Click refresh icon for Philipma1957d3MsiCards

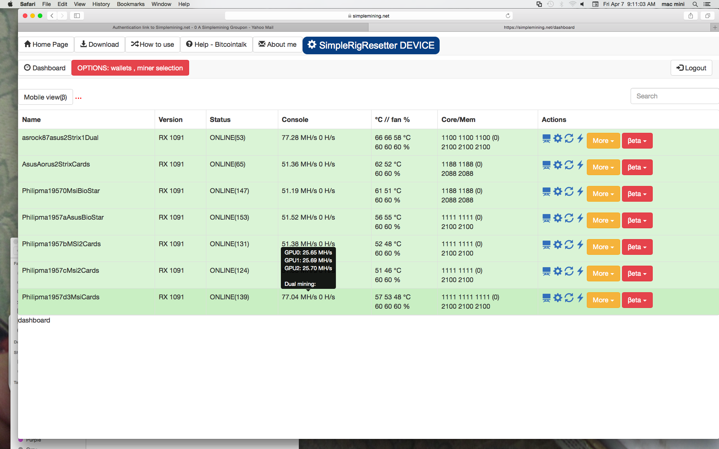[569, 298]
